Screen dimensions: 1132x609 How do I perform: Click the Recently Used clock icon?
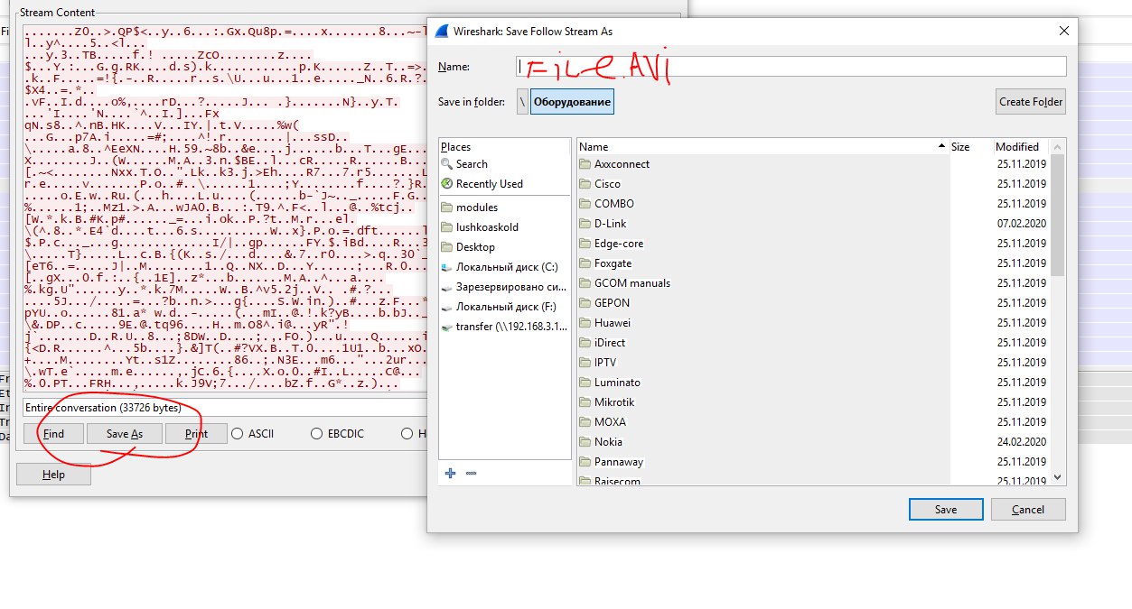pos(446,184)
